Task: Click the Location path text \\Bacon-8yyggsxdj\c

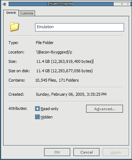Action: point(54,52)
